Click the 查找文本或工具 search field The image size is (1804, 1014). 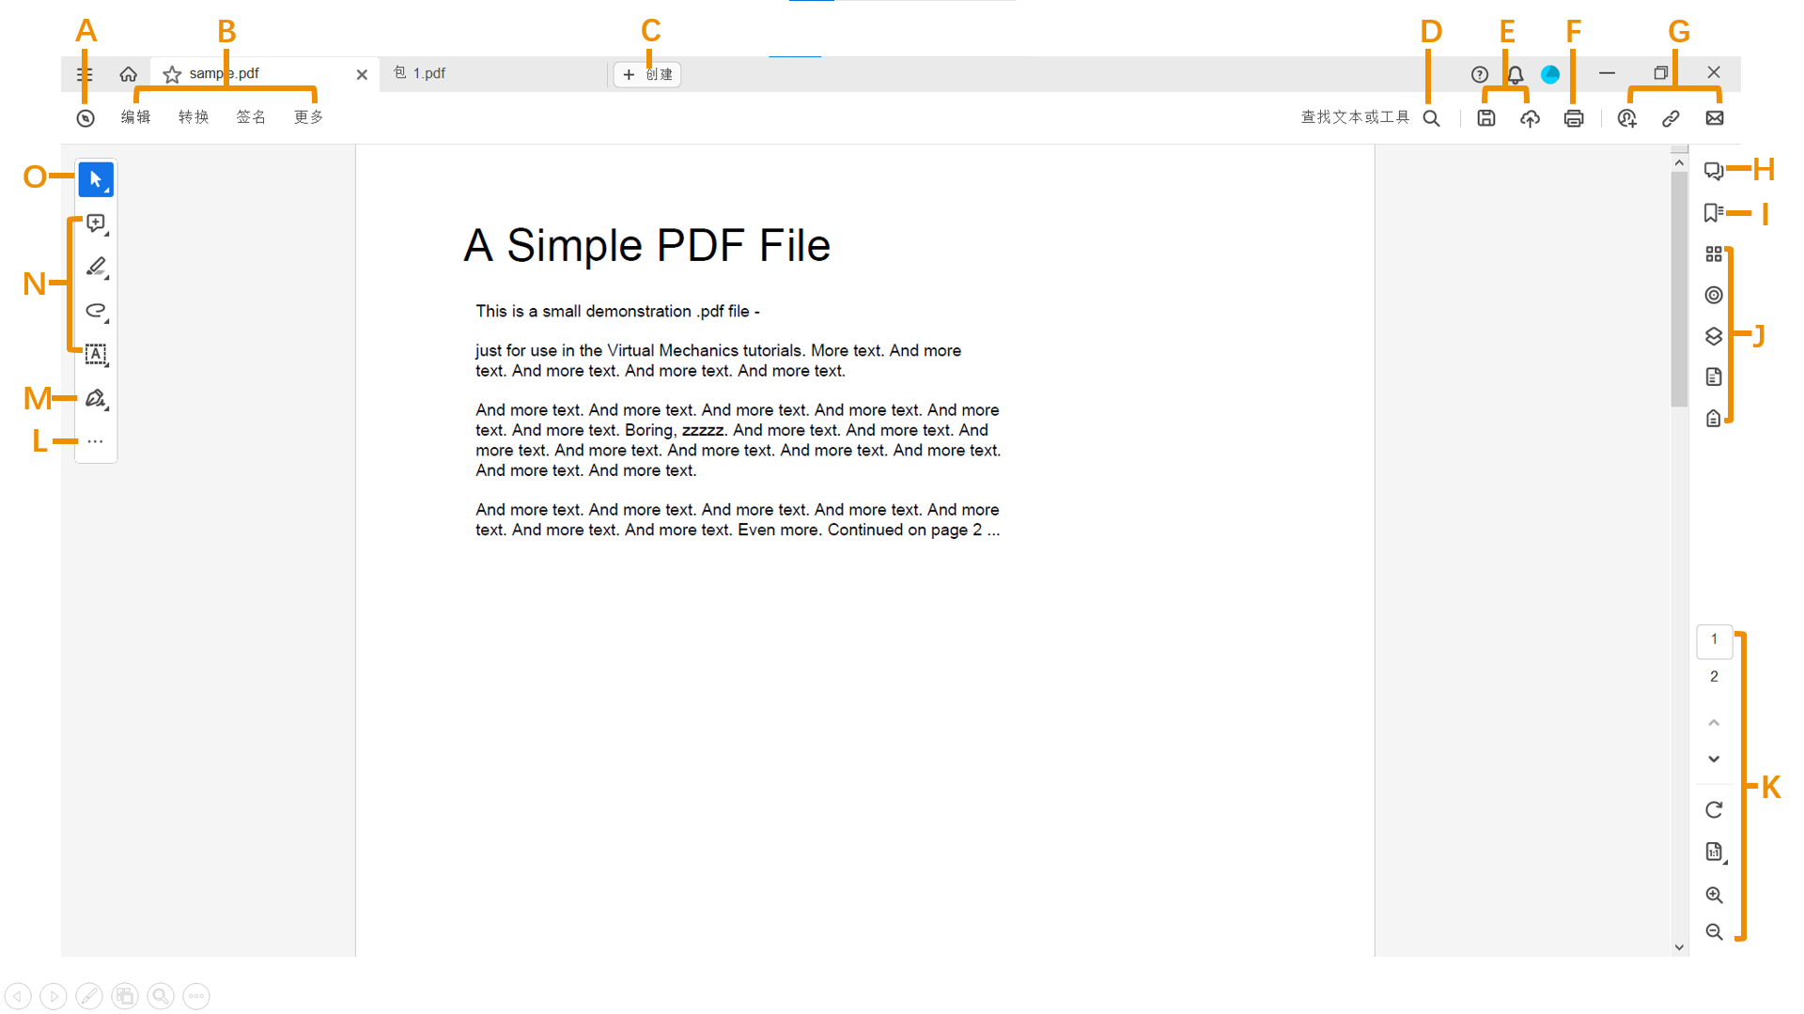pos(1354,117)
